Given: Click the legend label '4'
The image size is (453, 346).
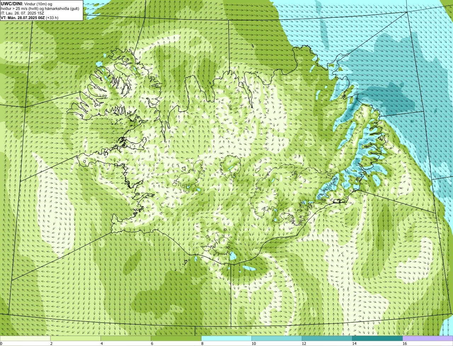Looking at the screenshot, I should pos(102,344).
